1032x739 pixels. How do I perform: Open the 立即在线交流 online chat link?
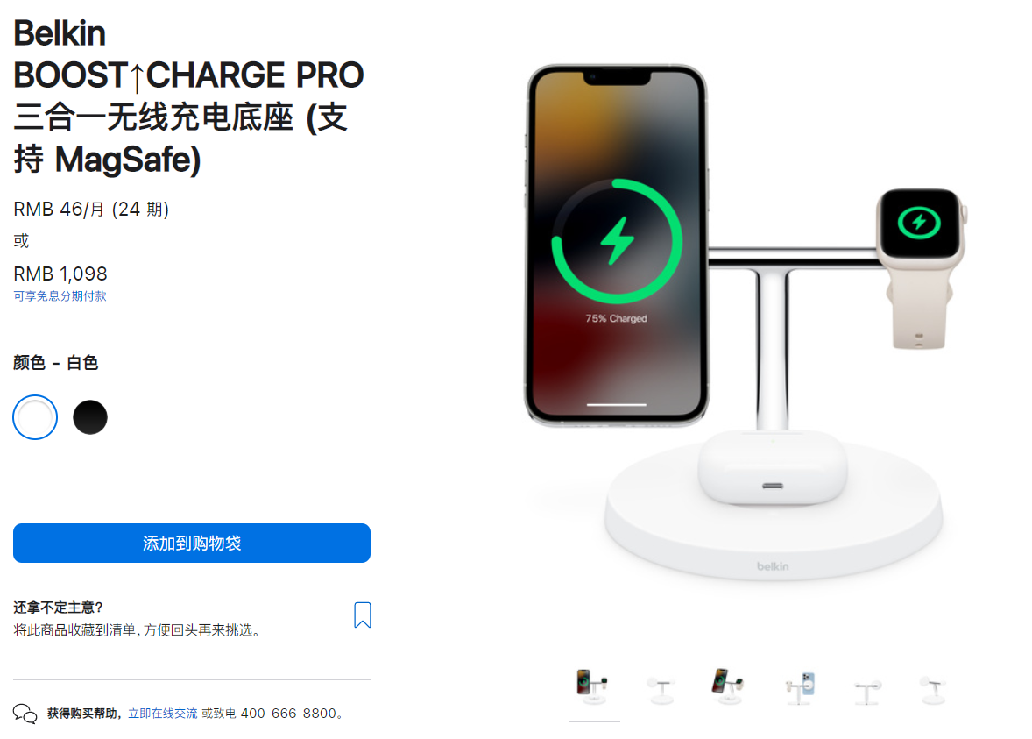pos(163,714)
